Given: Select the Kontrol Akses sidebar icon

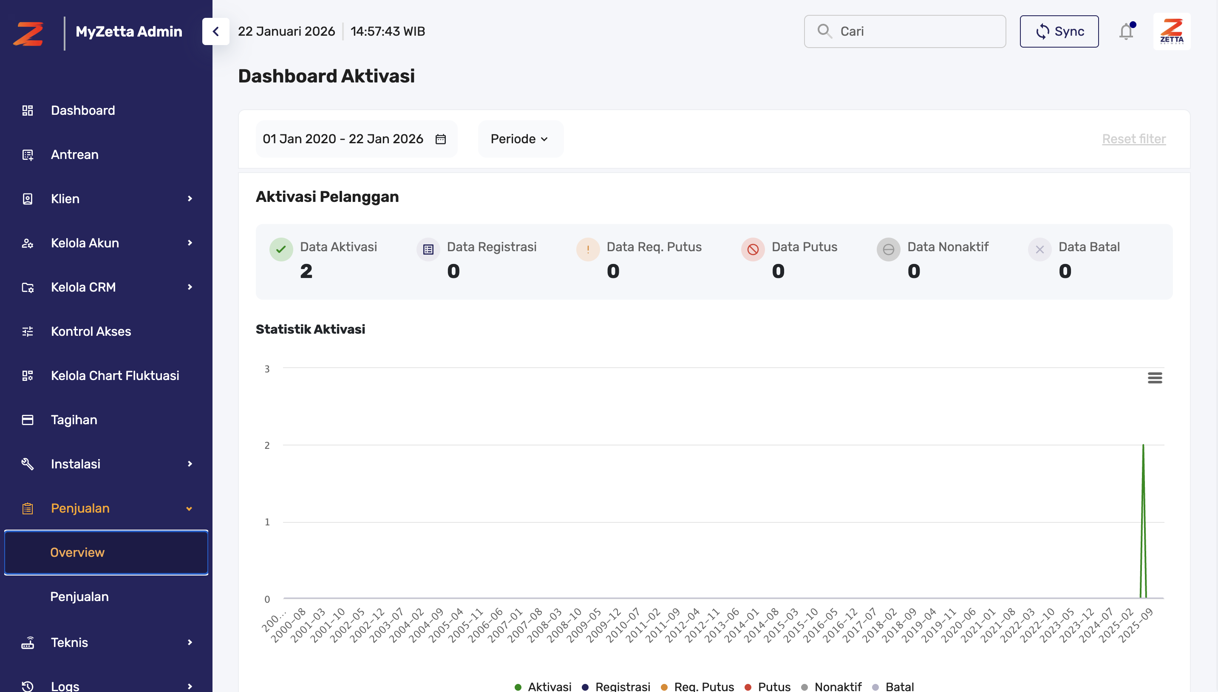Looking at the screenshot, I should coord(27,331).
